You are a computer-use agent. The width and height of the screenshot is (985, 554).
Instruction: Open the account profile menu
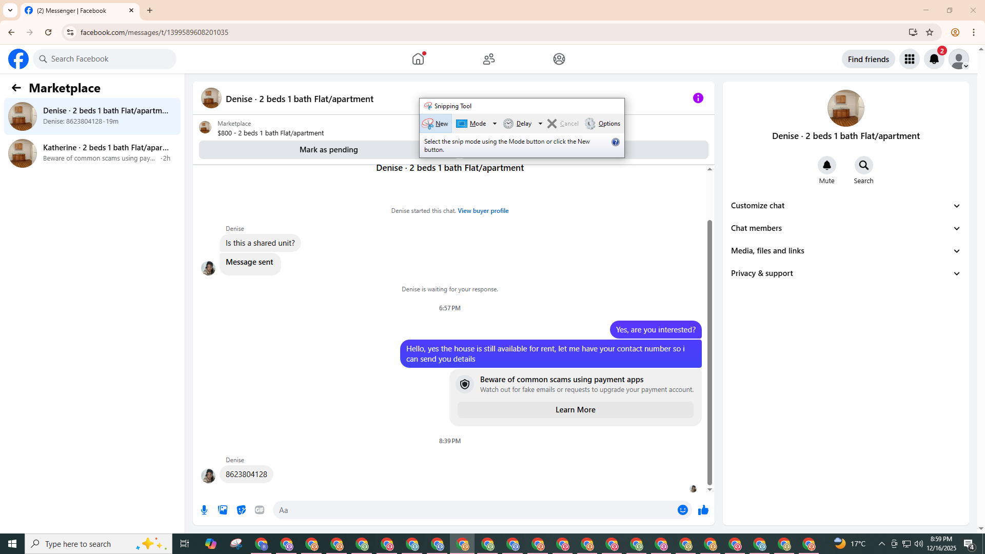tap(959, 59)
